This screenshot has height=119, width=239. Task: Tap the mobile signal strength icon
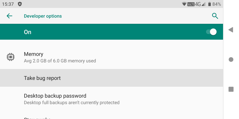click(203, 4)
